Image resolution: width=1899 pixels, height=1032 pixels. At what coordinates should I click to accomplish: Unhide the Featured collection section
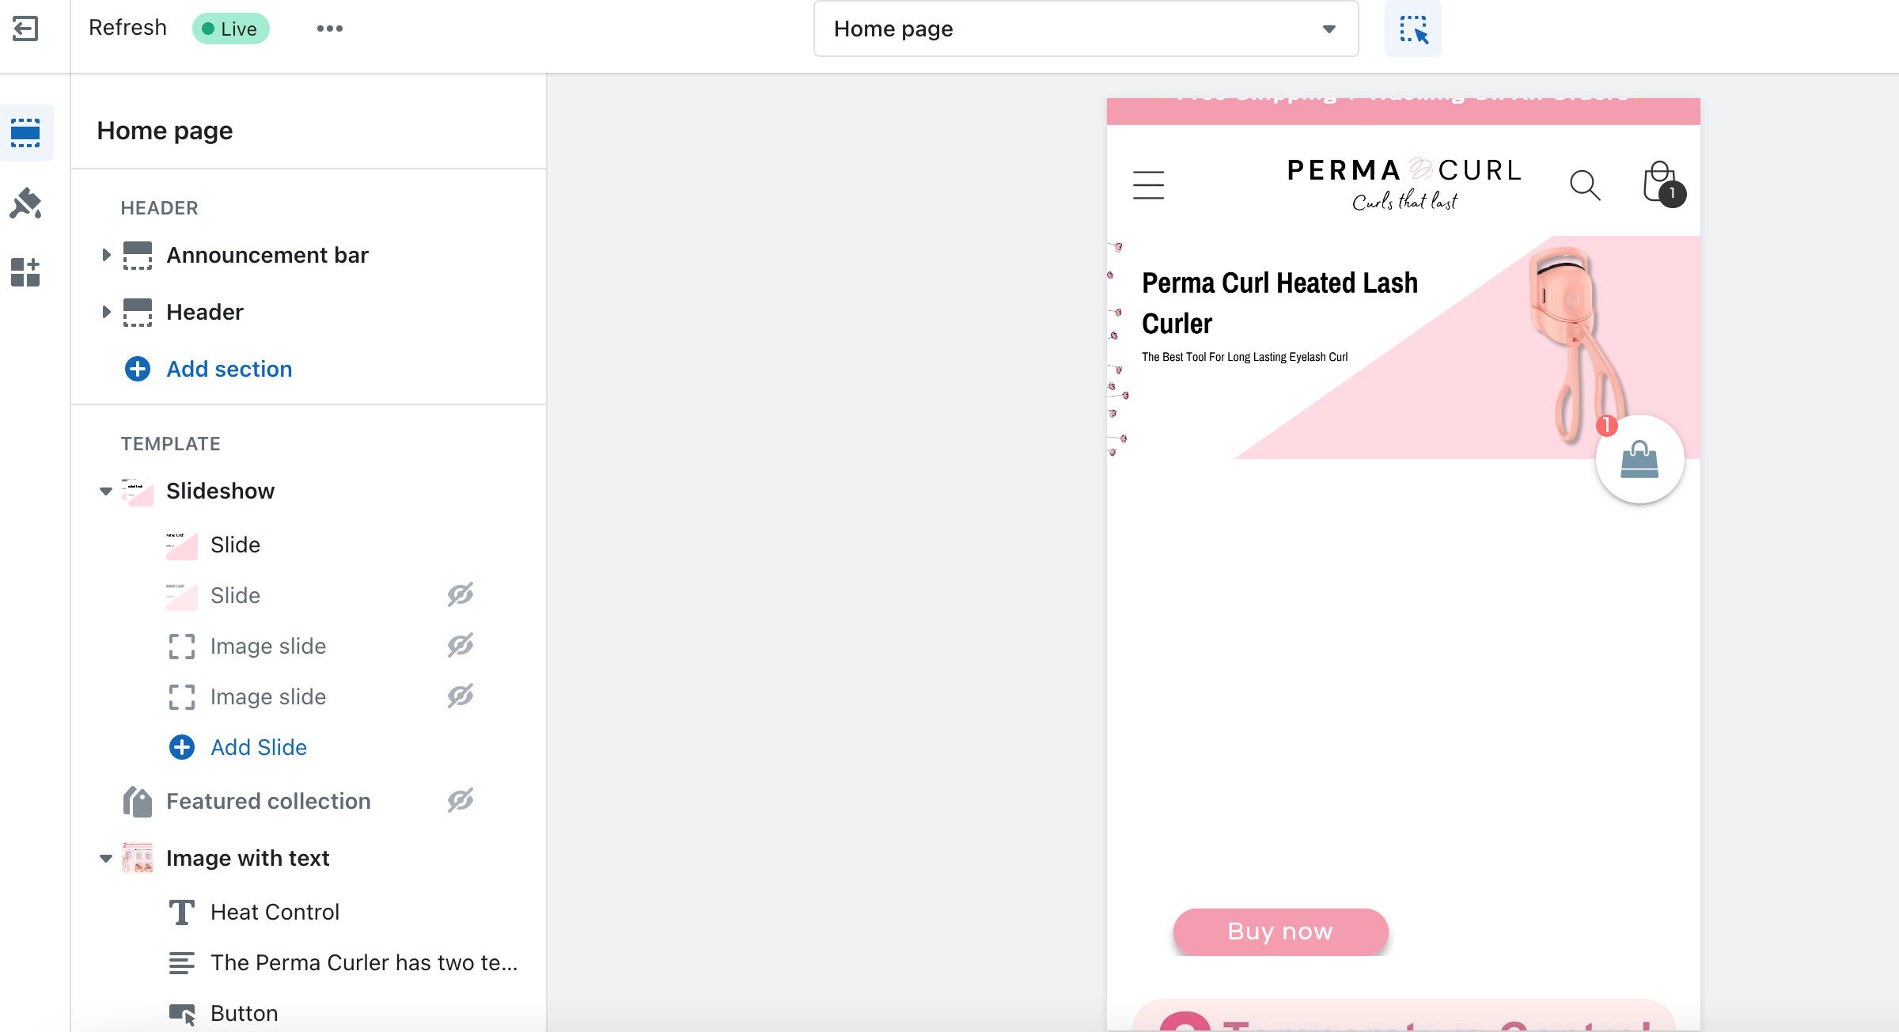(461, 800)
